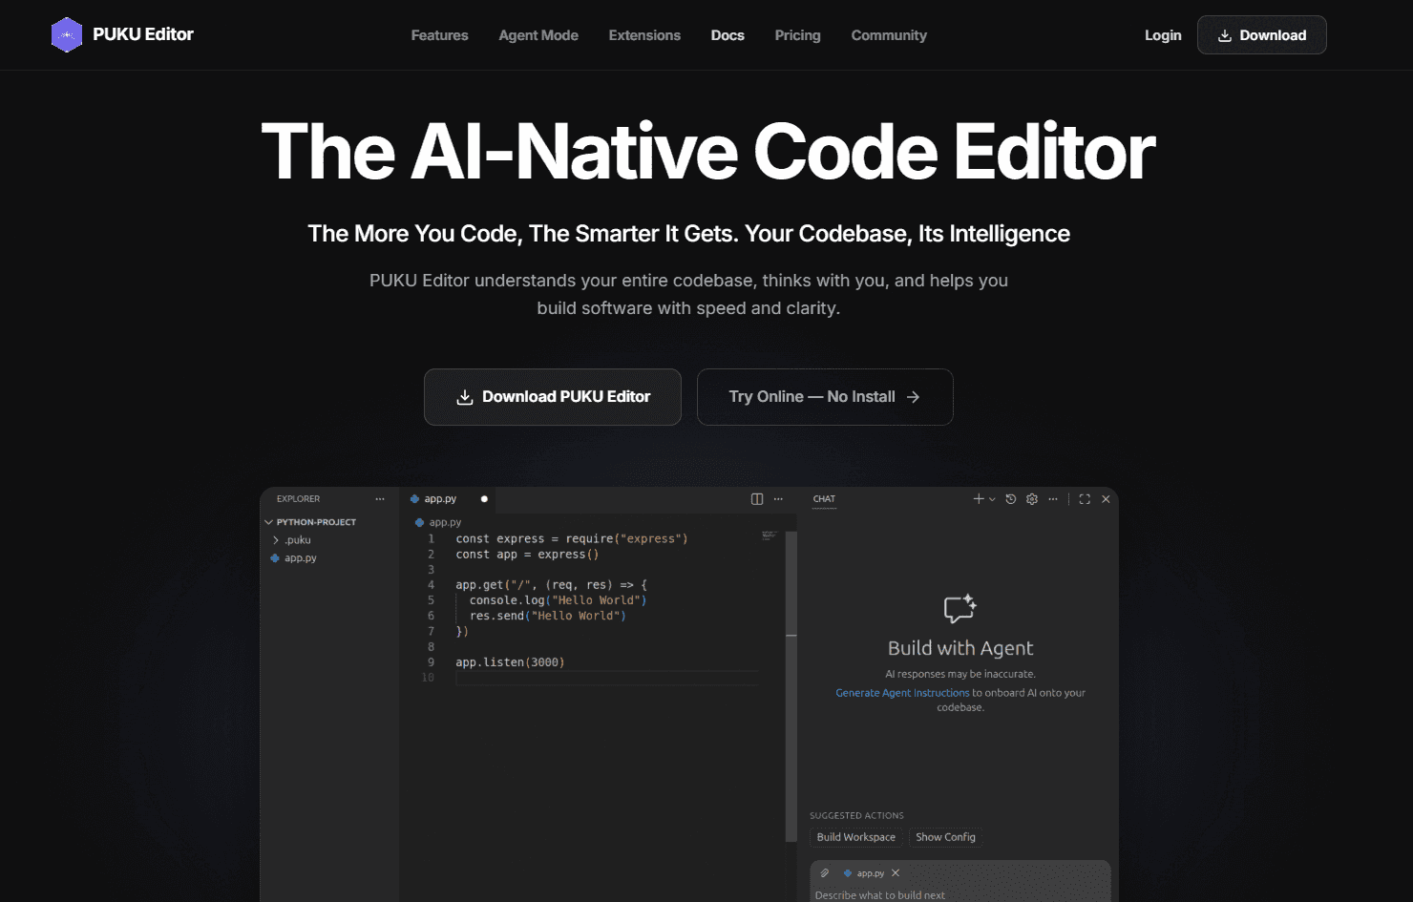Visit the Community nav link
Image resolution: width=1413 pixels, height=902 pixels.
[x=889, y=35]
